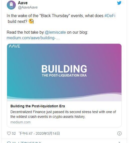This screenshot has width=129, height=143.
Task: Open the medium.com/aave/building- link
Action: (x=33, y=38)
